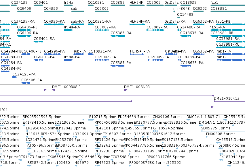Viewport: 245px width, 167px height.
Task: Click the DMG2A.1_1.B03.C1 EST label
Action: coord(203,117)
